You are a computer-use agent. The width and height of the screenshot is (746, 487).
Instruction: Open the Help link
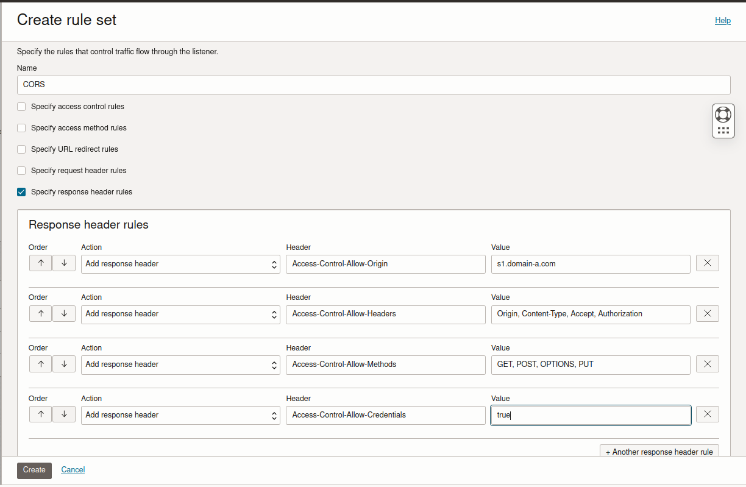tap(723, 20)
